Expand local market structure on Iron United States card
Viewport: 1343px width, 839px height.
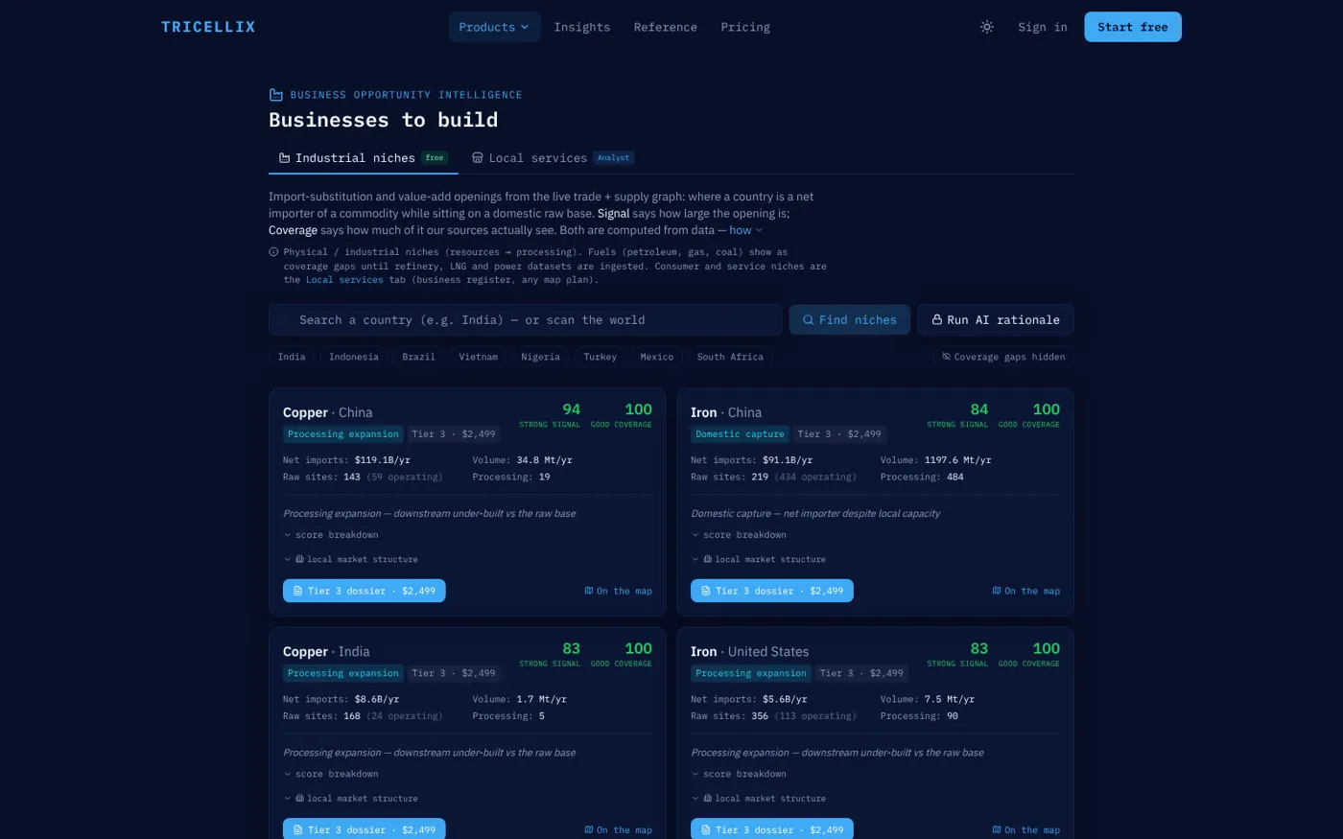coord(758,798)
